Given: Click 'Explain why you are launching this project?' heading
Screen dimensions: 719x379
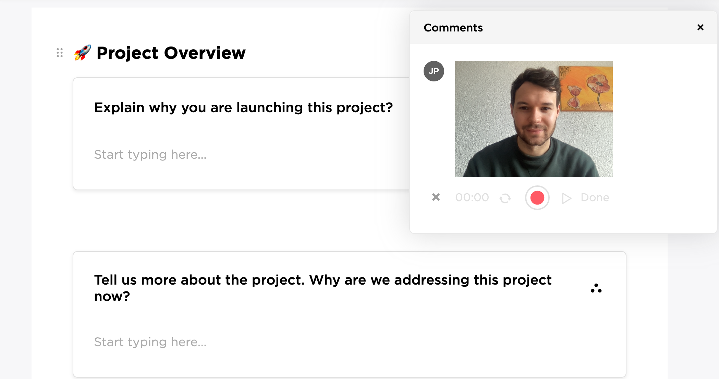Looking at the screenshot, I should coord(243,107).
